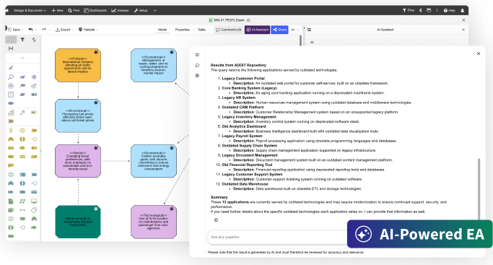Open the hamburger menu in the chat window sidebar
The image size is (493, 265).
197,55
